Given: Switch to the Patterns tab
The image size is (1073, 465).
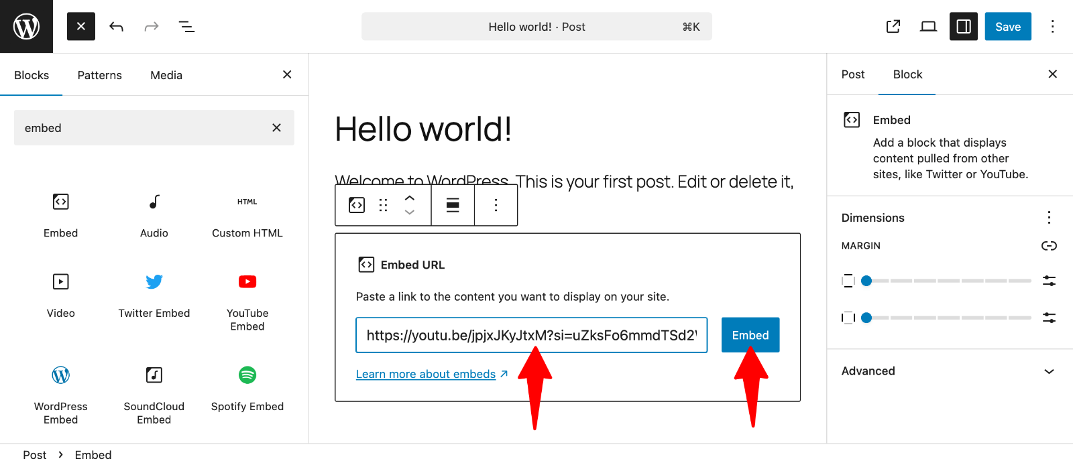Looking at the screenshot, I should (x=99, y=75).
